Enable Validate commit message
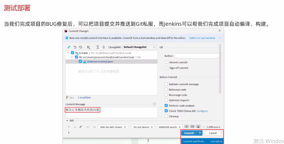 tap(166, 84)
